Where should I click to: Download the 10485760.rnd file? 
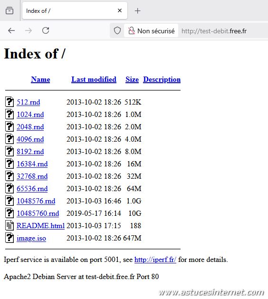38,213
